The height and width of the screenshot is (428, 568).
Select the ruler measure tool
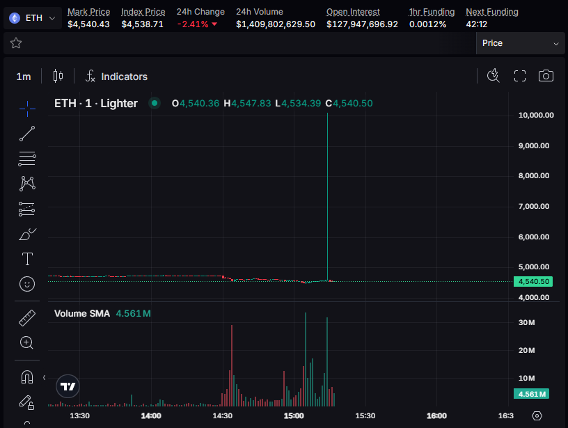click(27, 318)
